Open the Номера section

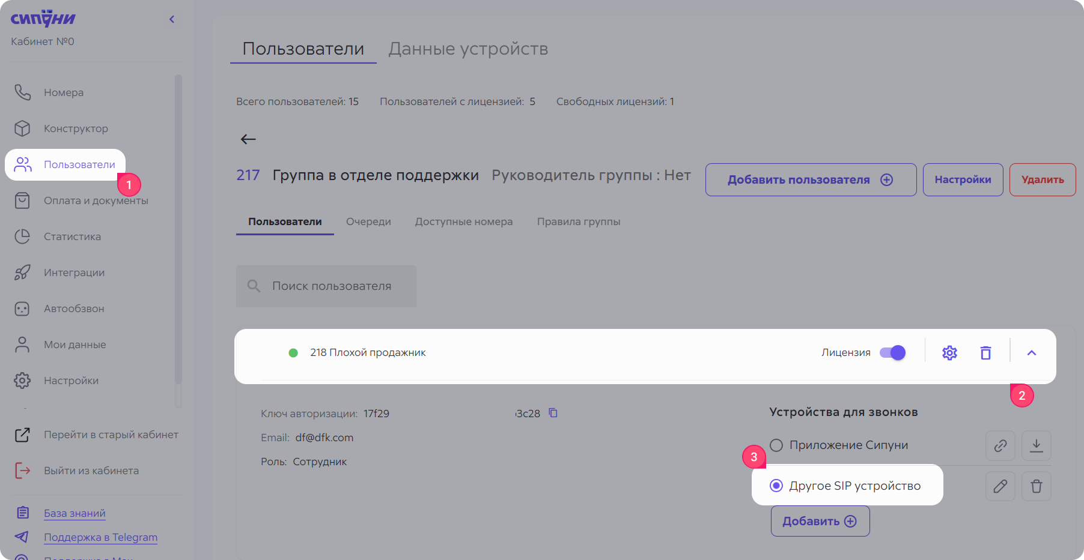click(64, 92)
